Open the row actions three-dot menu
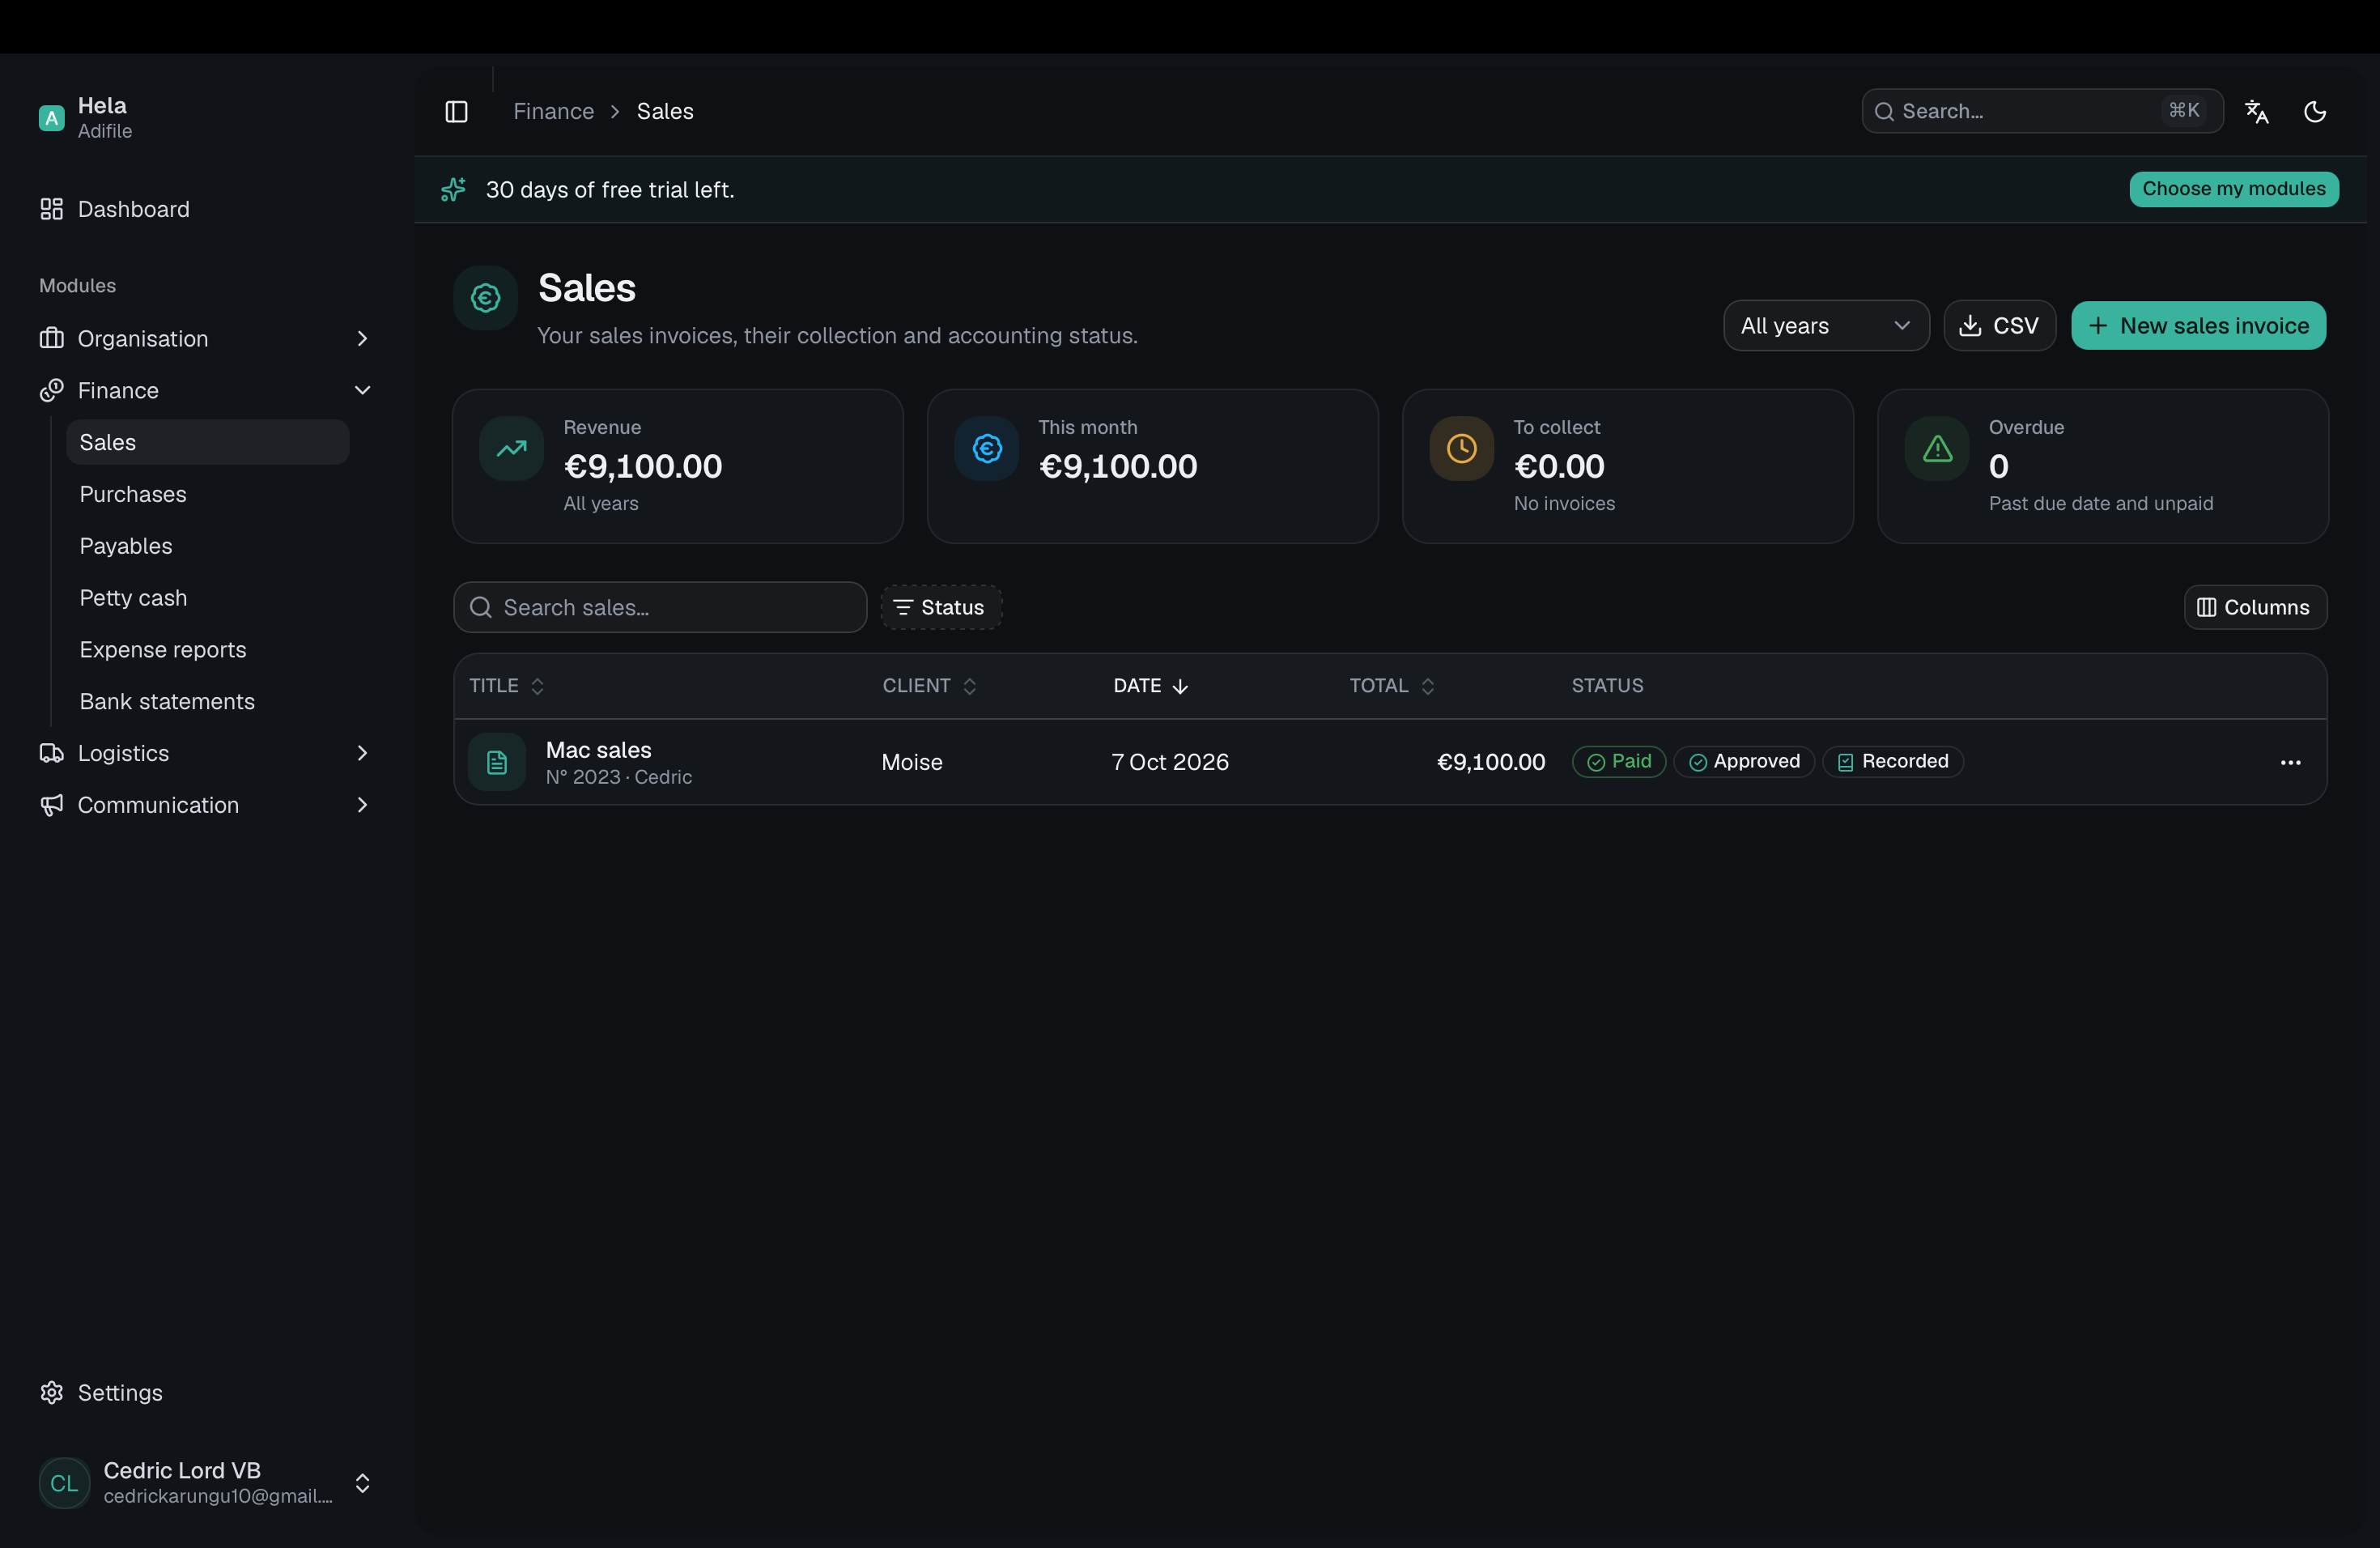This screenshot has height=1548, width=2380. 2290,762
